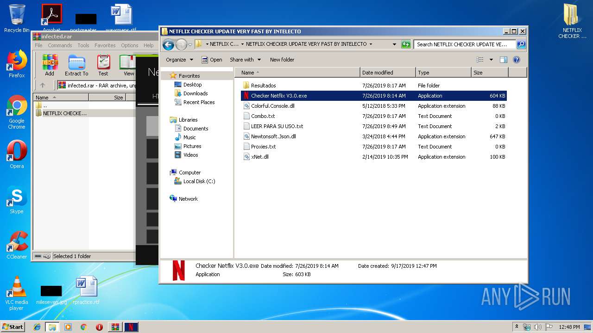
Task: Click the Open toolbar button
Action: click(212, 60)
